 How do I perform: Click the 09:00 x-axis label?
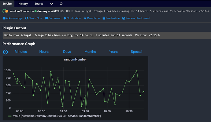[x=63, y=111]
